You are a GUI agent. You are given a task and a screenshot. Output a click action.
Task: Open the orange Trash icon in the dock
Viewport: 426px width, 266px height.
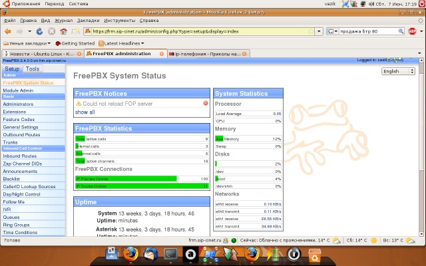coord(315,255)
